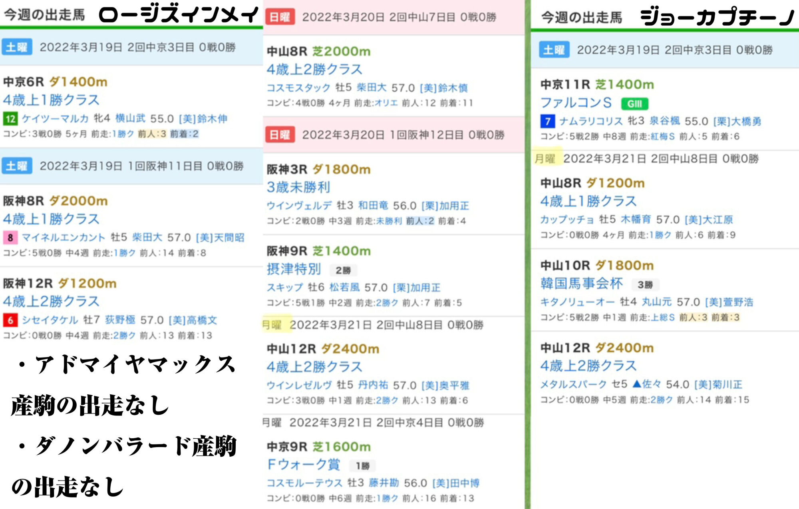
Task: Open the 3歳未勝利 race link
Action: pyautogui.click(x=298, y=187)
